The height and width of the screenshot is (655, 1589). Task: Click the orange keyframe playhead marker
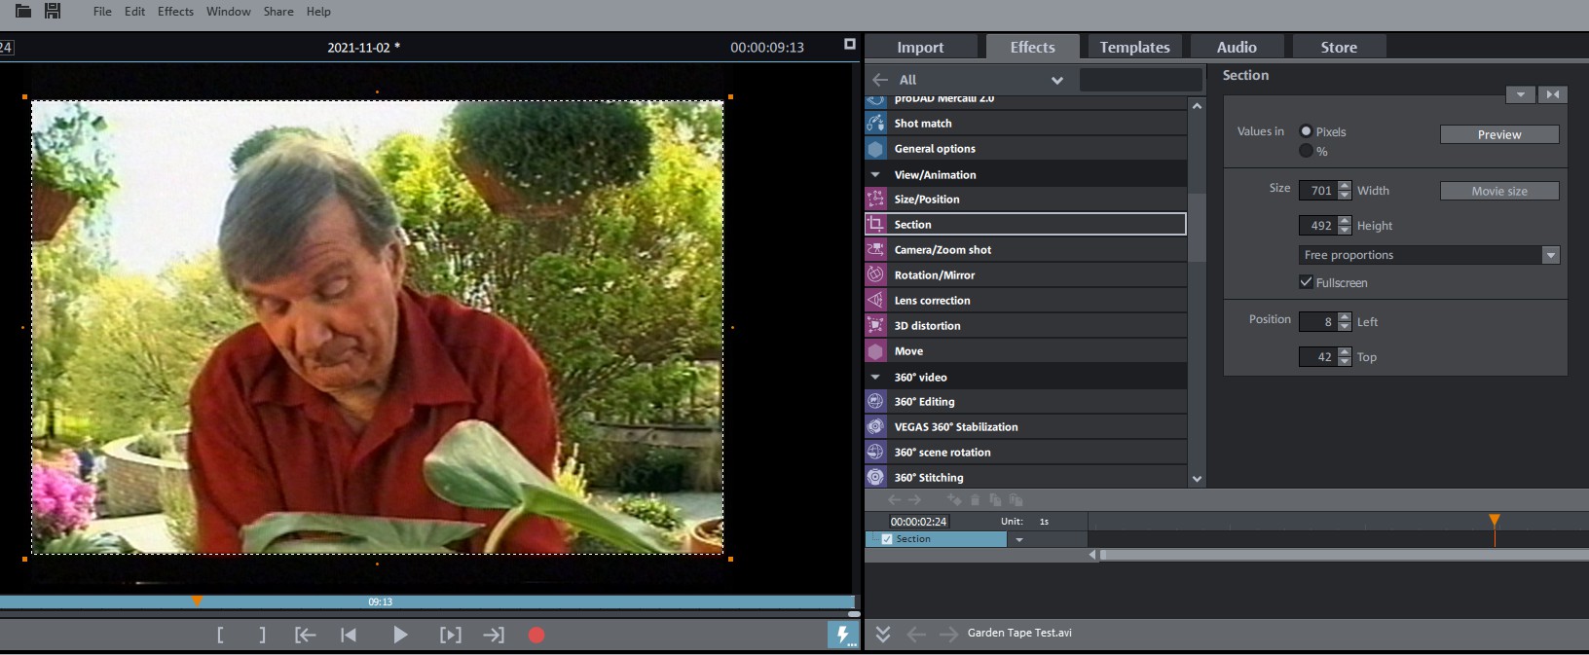click(1495, 521)
